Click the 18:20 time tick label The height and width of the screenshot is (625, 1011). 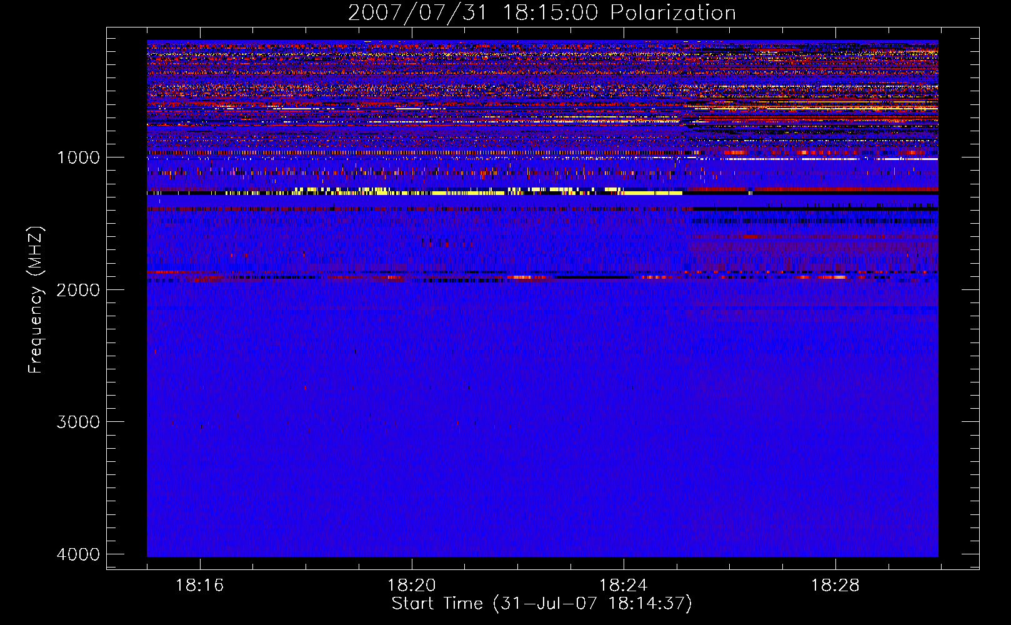pyautogui.click(x=412, y=585)
